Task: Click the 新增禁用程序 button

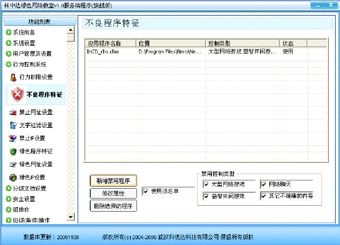Action: point(113,180)
